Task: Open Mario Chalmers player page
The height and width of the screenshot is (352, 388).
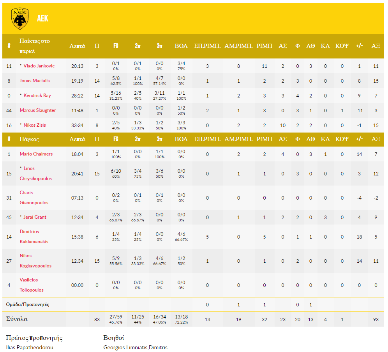Action: (36, 154)
